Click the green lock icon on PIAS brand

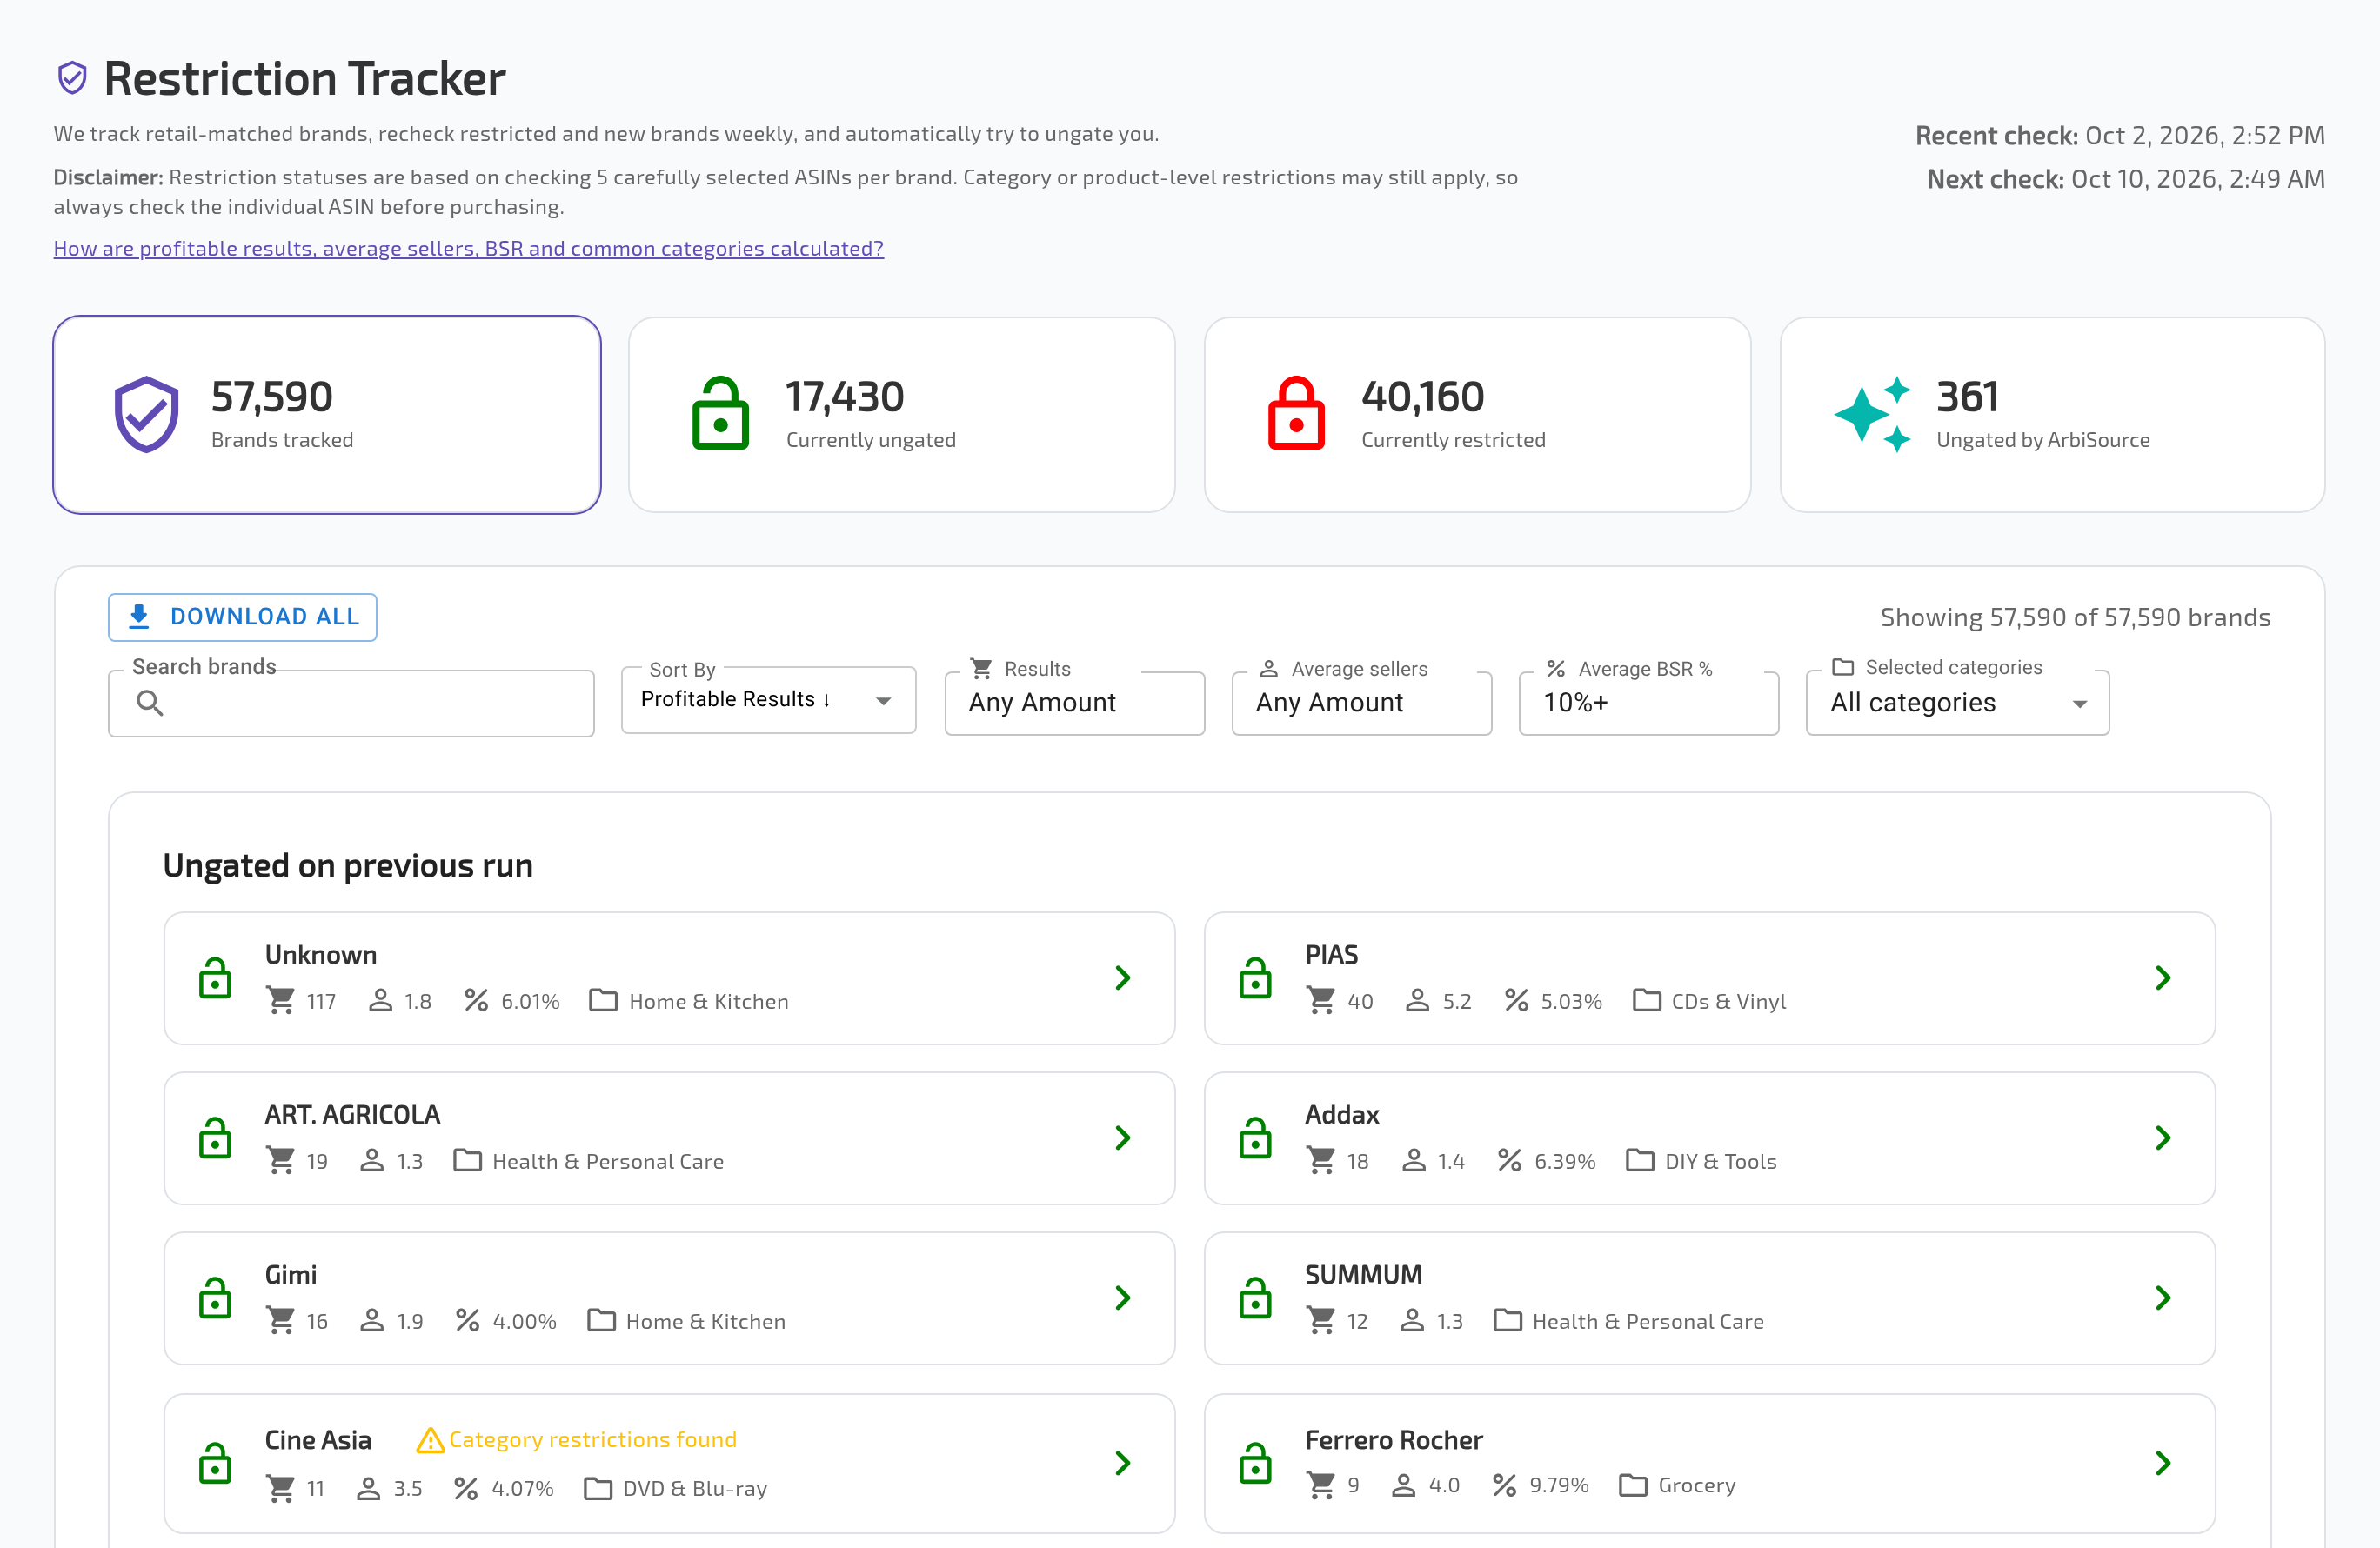[1255, 978]
